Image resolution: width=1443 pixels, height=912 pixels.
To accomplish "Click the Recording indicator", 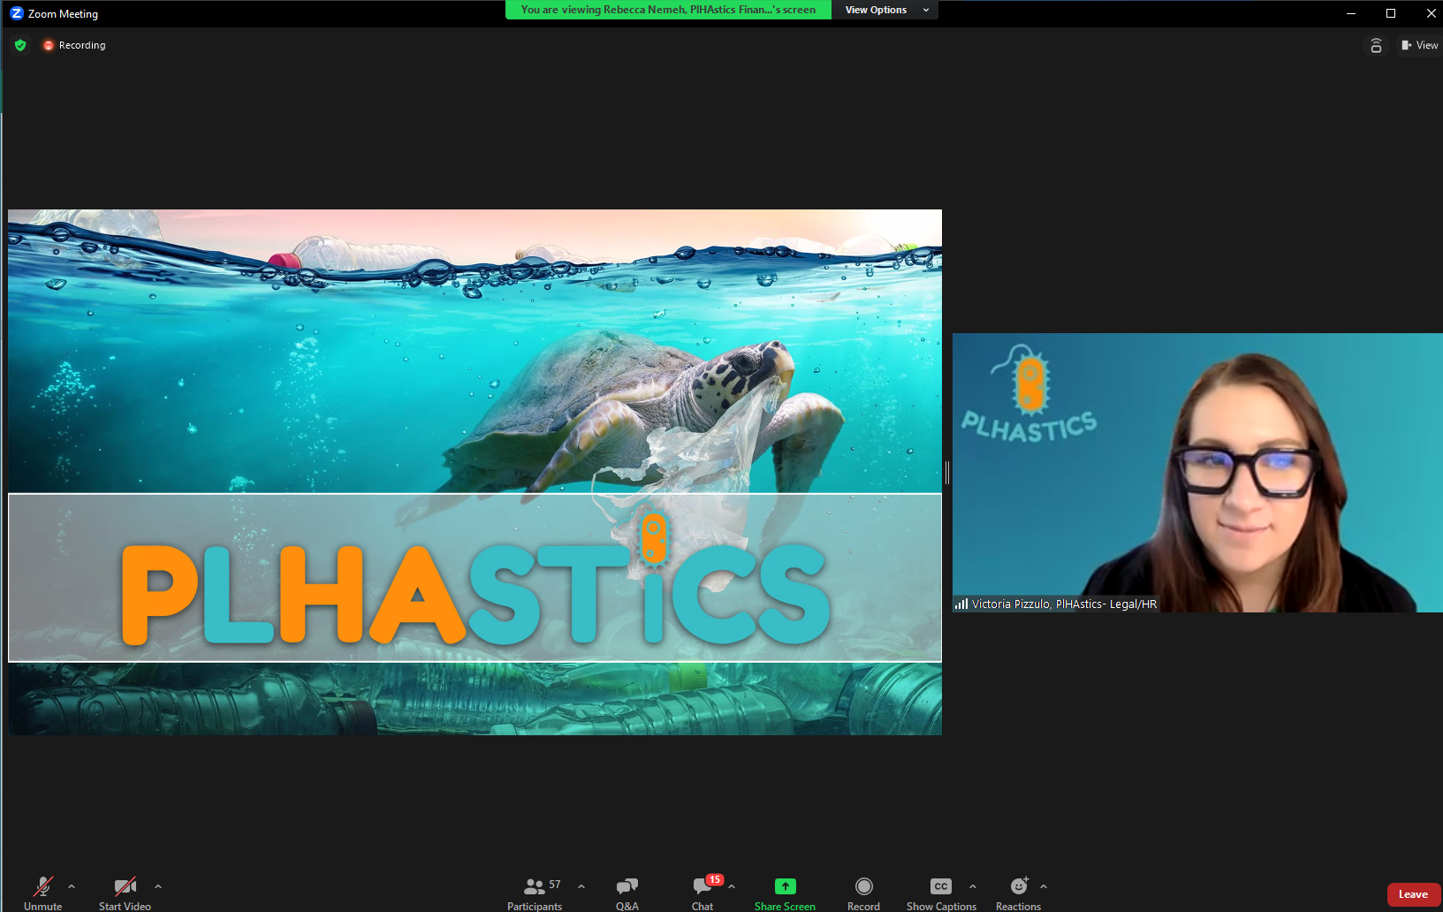I will tap(74, 45).
